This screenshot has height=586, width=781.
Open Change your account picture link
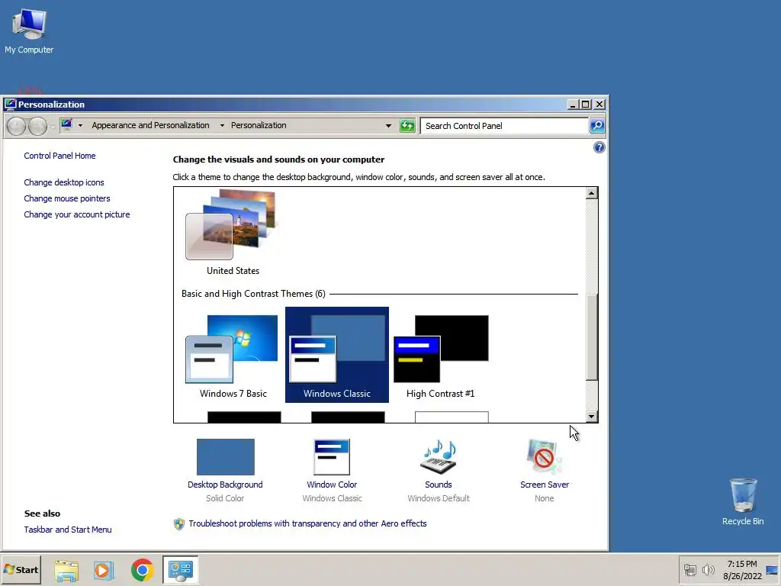77,214
